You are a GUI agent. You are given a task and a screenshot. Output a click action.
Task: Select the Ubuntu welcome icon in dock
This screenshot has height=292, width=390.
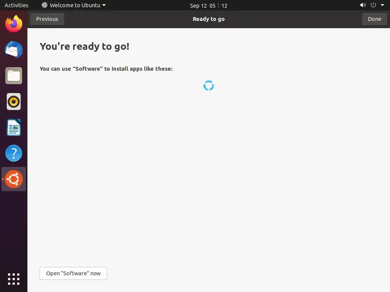[x=14, y=179]
